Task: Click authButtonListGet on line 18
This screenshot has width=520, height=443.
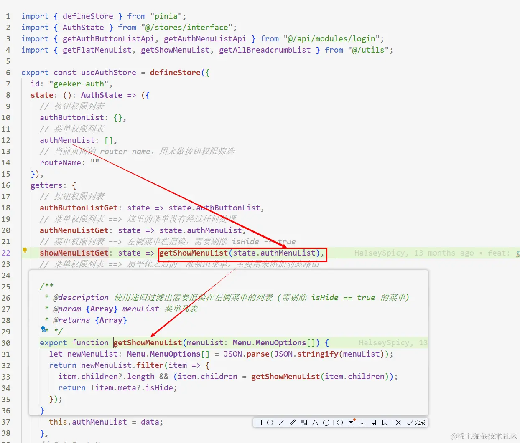Action: 79,208
